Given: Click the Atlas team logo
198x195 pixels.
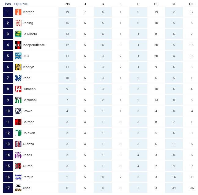Looking at the screenshot, I should point(18,188).
